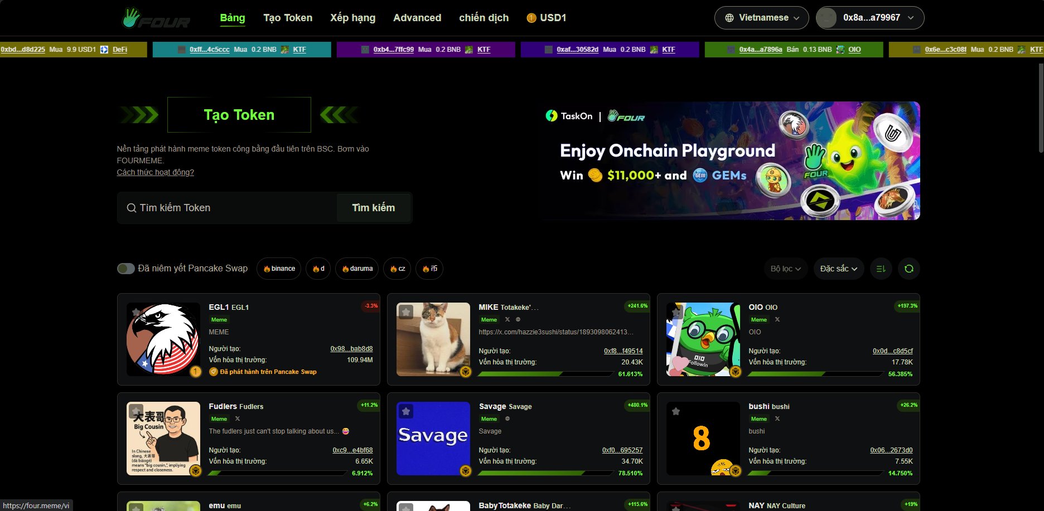This screenshot has height=511, width=1044.
Task: Open EGL1 creator address 0x98...bab8d8
Action: point(351,349)
